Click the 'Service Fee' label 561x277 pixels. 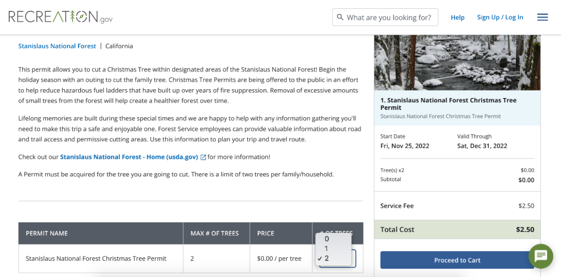(x=397, y=206)
